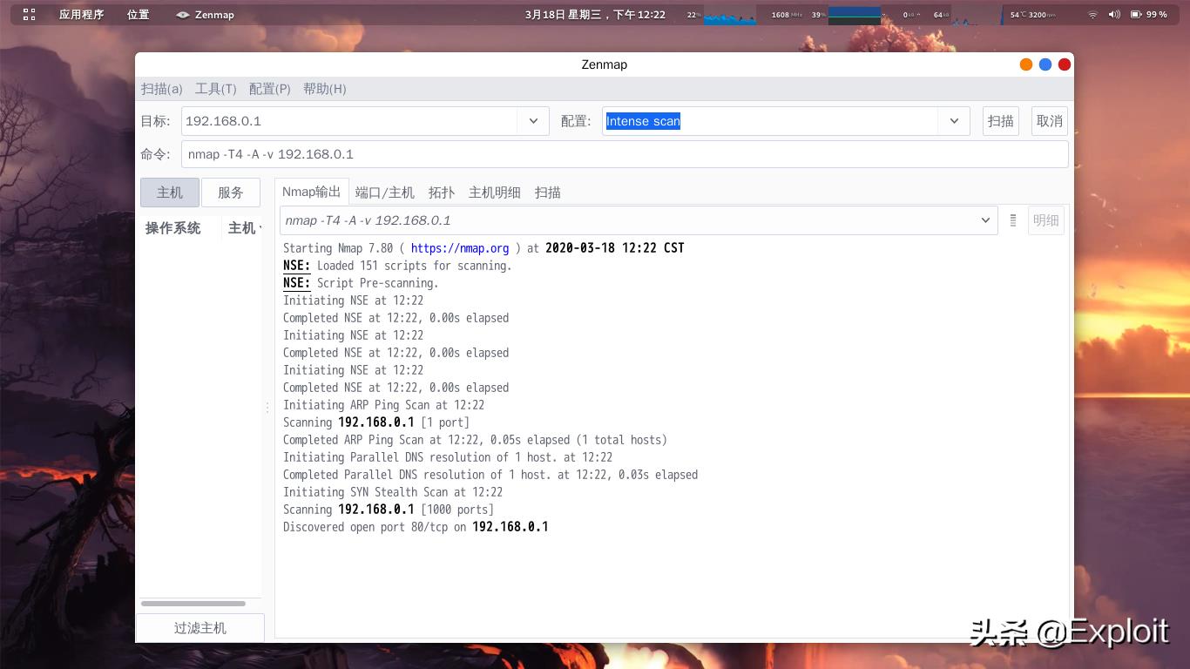1190x669 pixels.
Task: Click the battery indicator icon
Action: pos(1136,15)
